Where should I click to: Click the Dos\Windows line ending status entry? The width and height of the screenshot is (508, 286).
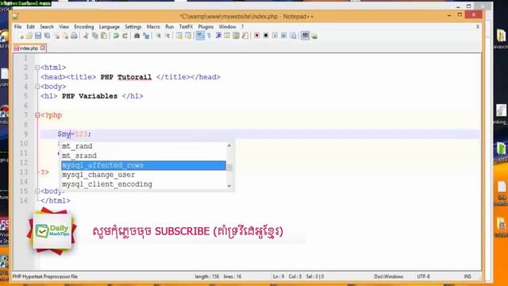pyautogui.click(x=388, y=276)
